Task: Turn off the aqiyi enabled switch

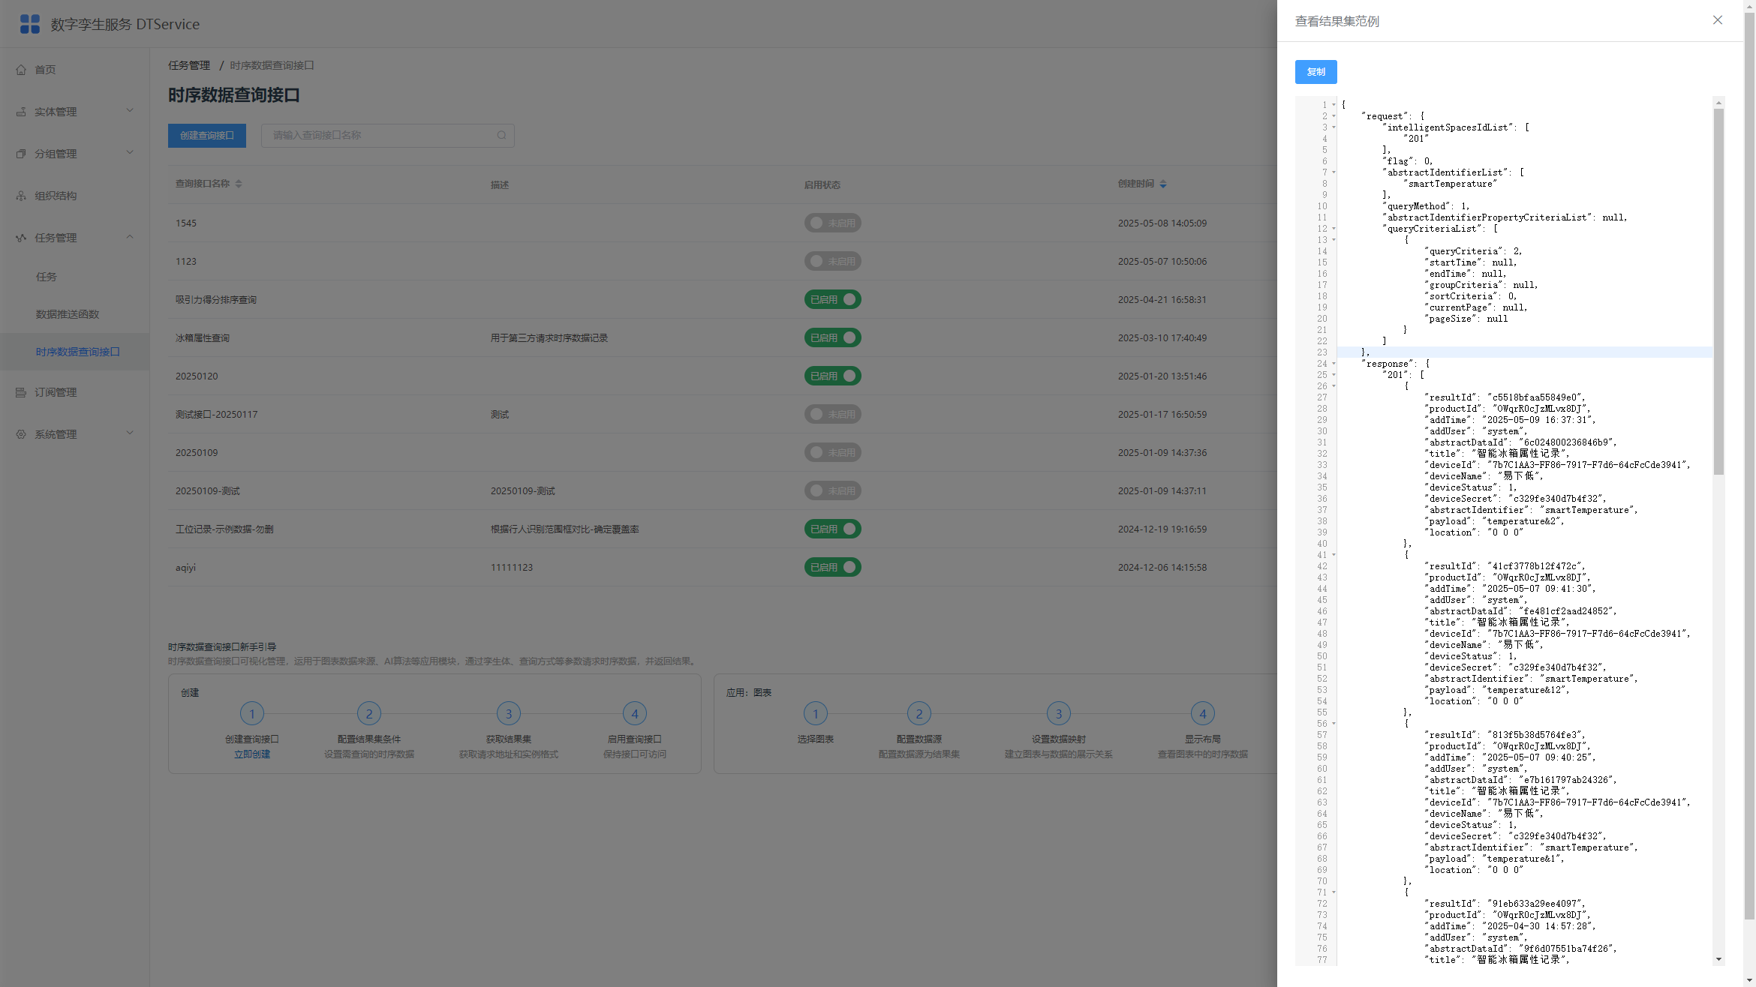Action: click(832, 567)
